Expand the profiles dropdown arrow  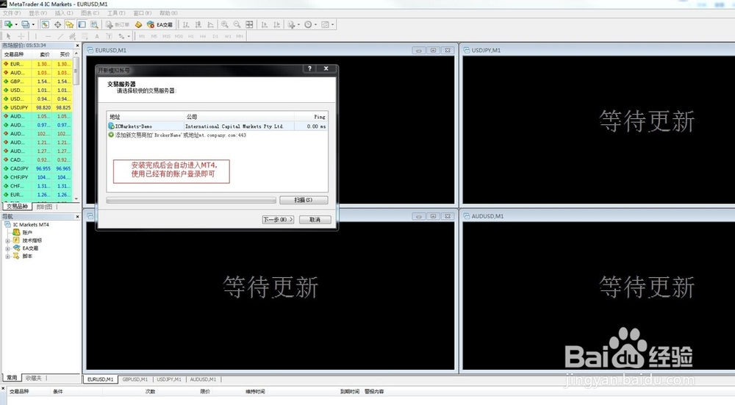[33, 24]
